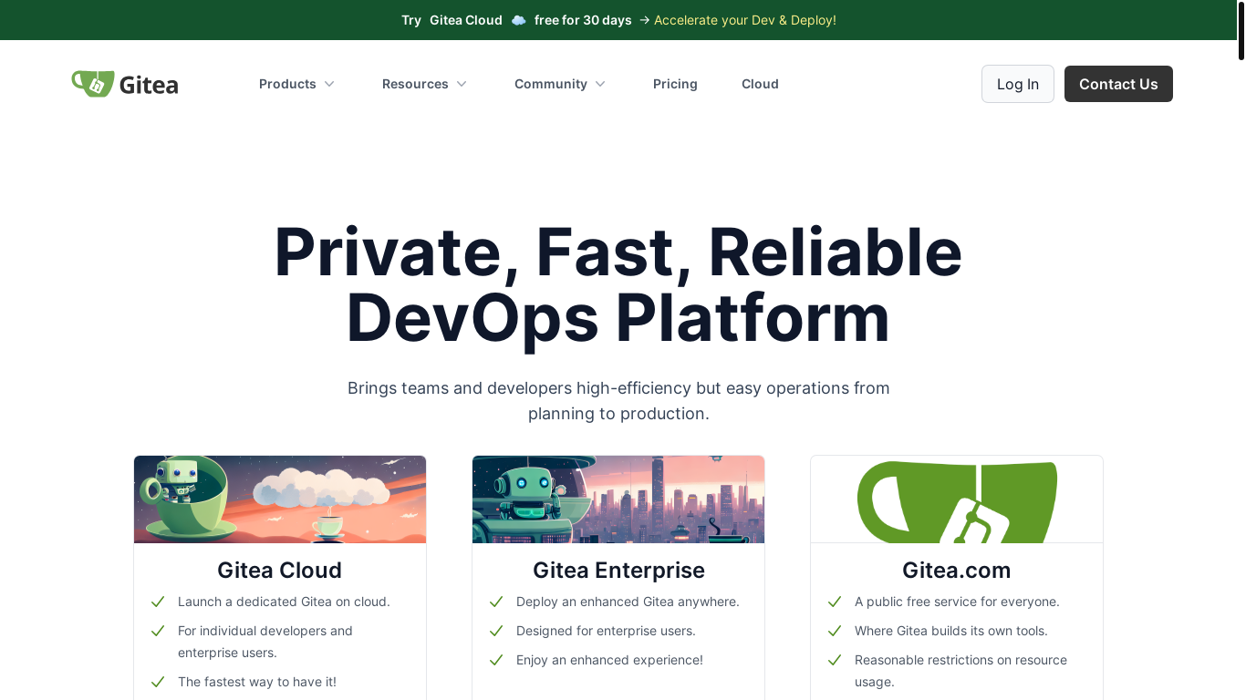Open the Gitea Cloud card heading
1246x700 pixels.
[280, 571]
